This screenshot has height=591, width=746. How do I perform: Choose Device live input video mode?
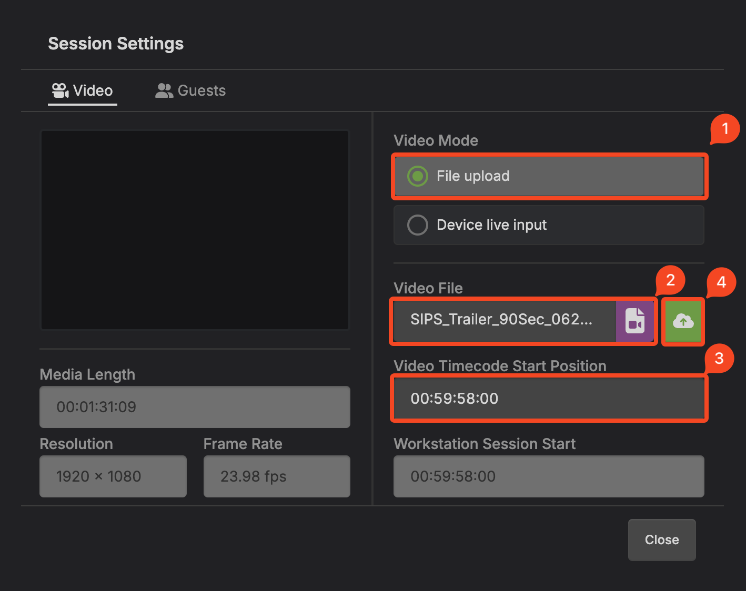418,225
